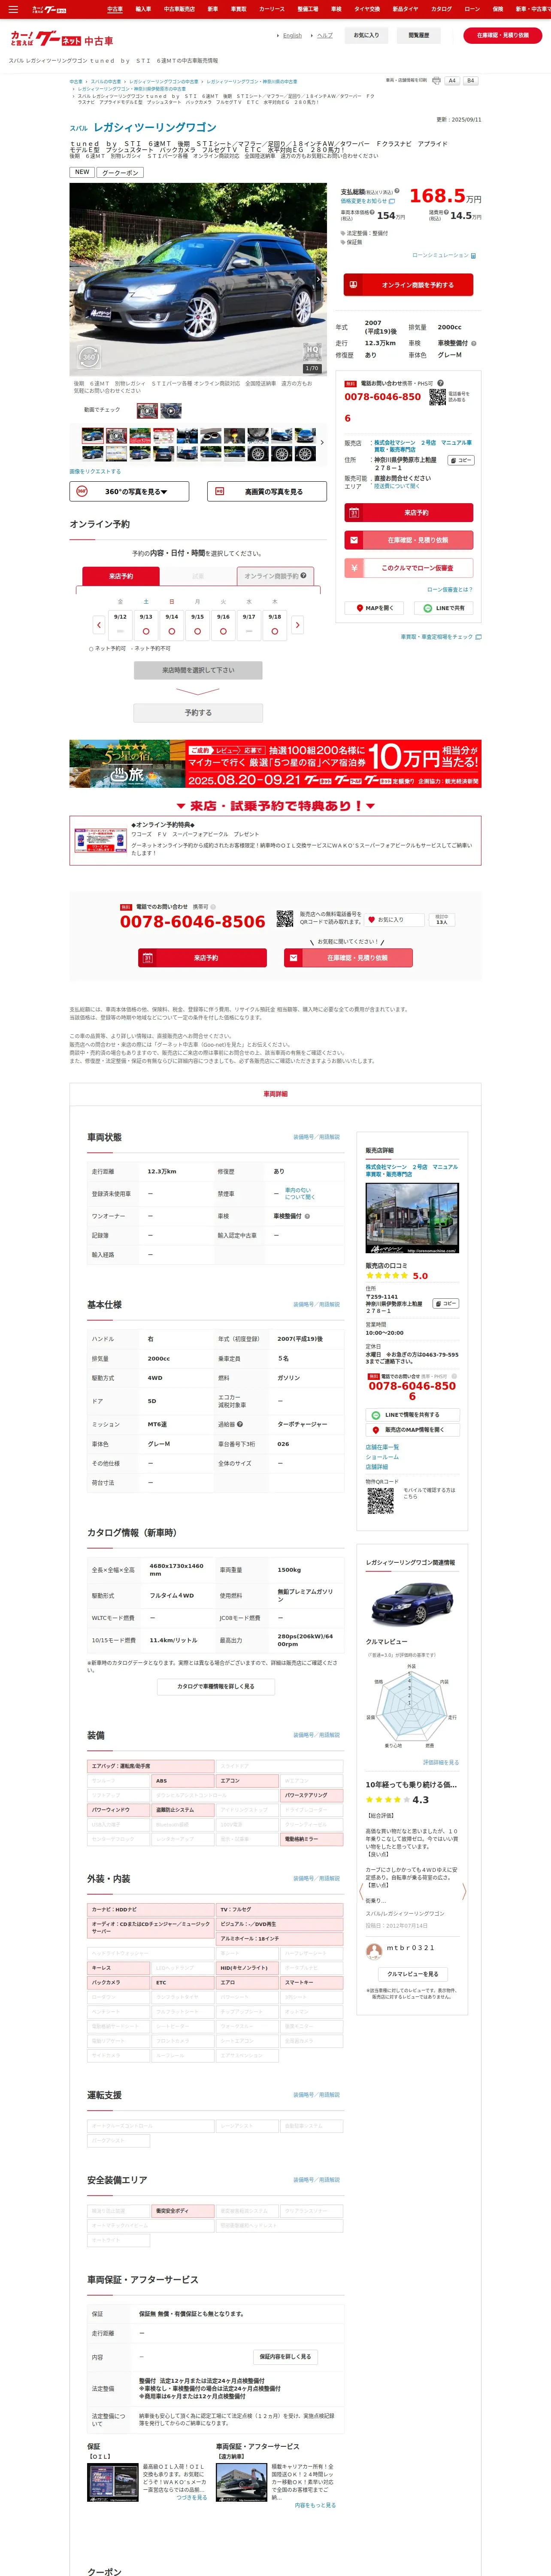Image resolution: width=551 pixels, height=2576 pixels.
Task: Switch to オンライン商談予約 tab
Action: 275,576
